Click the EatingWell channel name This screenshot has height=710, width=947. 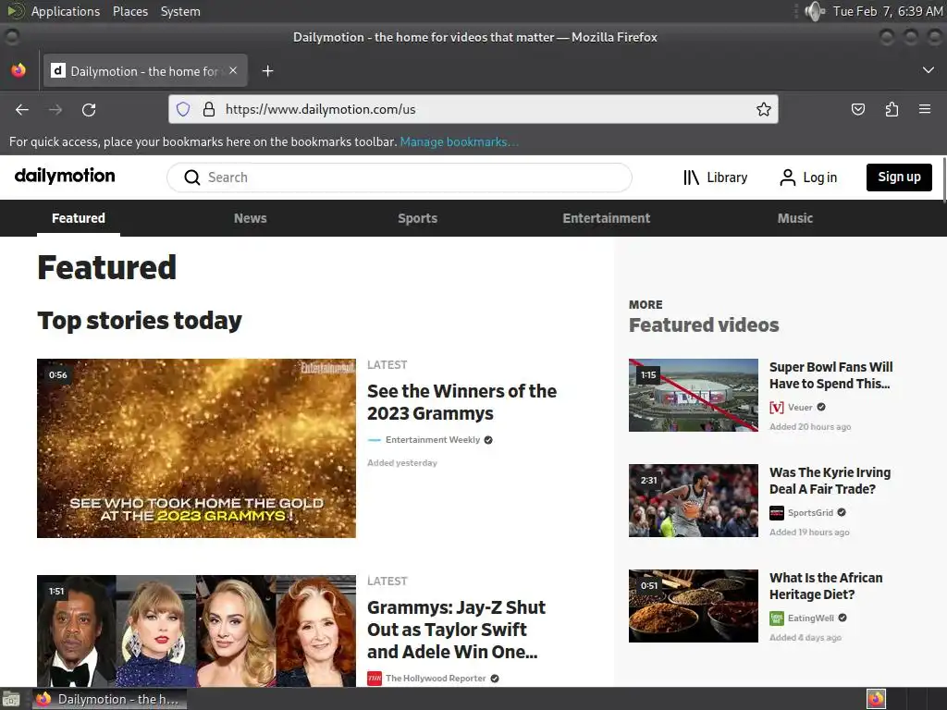point(810,618)
